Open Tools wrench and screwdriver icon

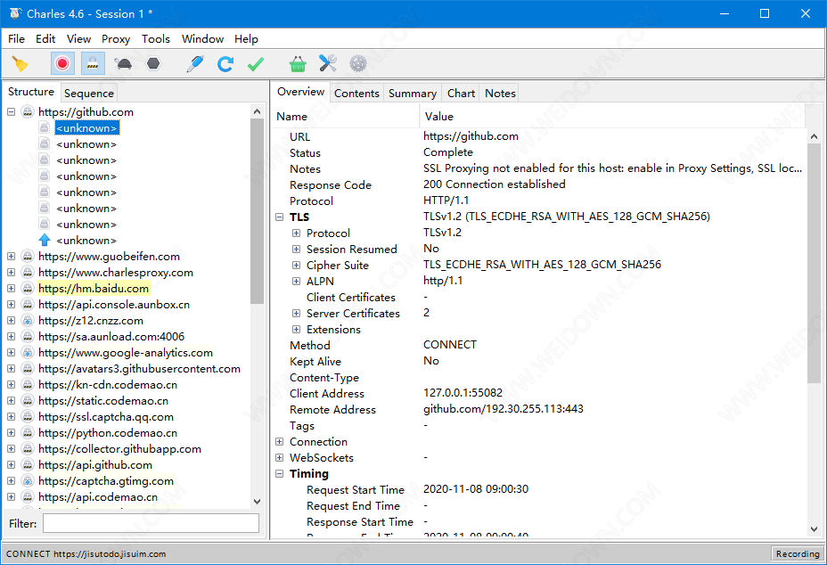click(328, 64)
